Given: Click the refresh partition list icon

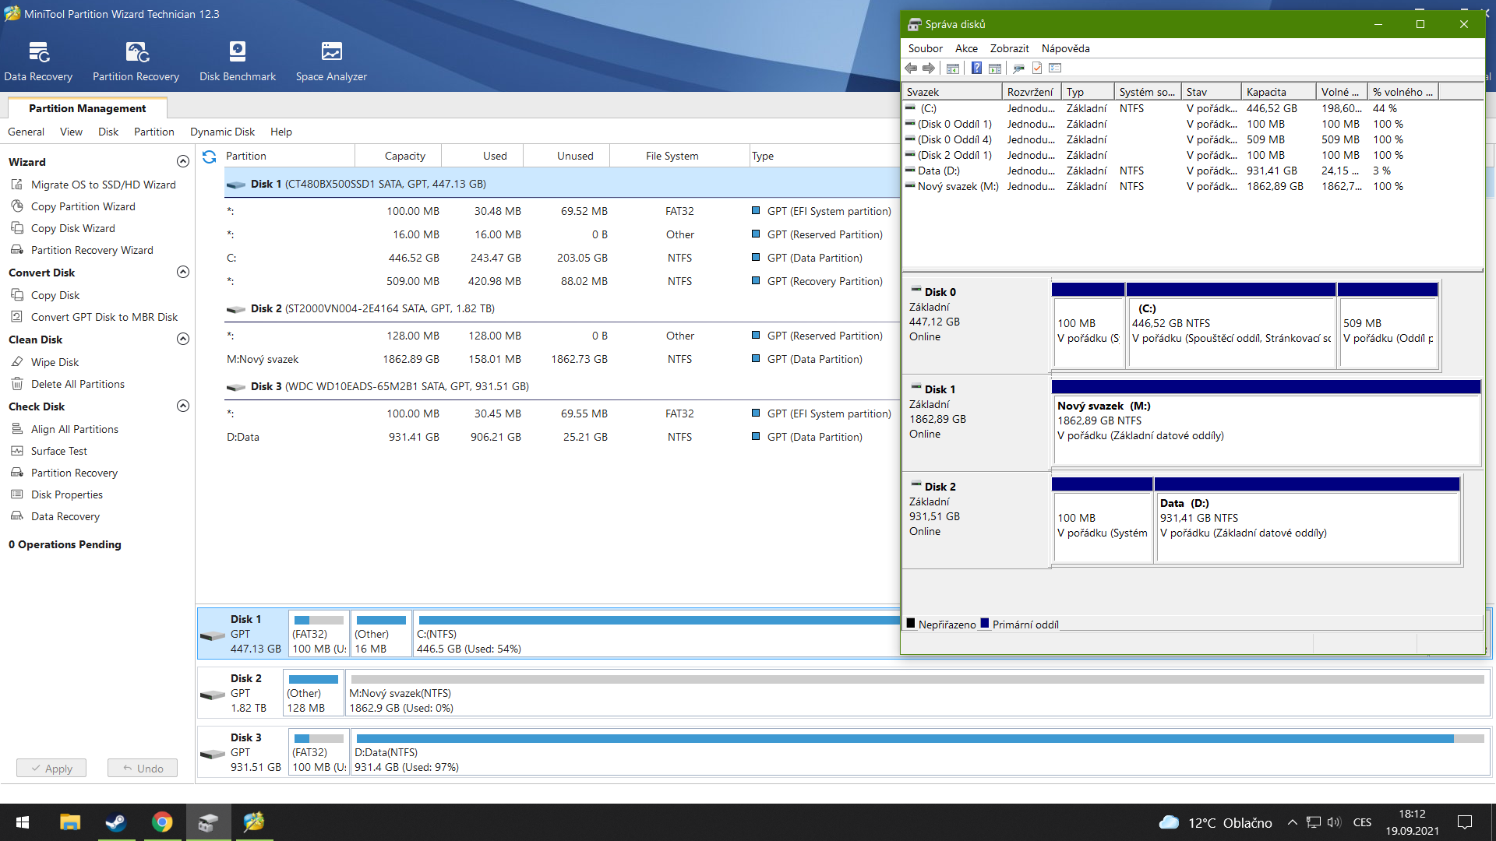Looking at the screenshot, I should click(209, 157).
